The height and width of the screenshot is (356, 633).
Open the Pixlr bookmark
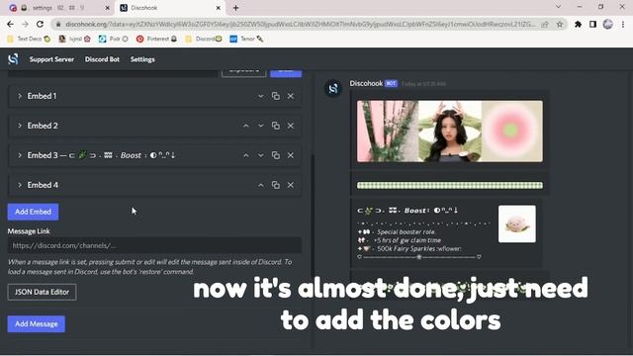(114, 39)
